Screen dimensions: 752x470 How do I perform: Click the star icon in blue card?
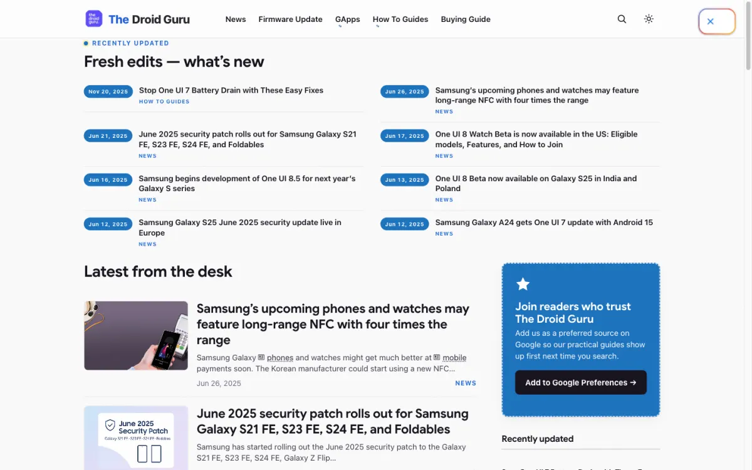[x=523, y=284]
